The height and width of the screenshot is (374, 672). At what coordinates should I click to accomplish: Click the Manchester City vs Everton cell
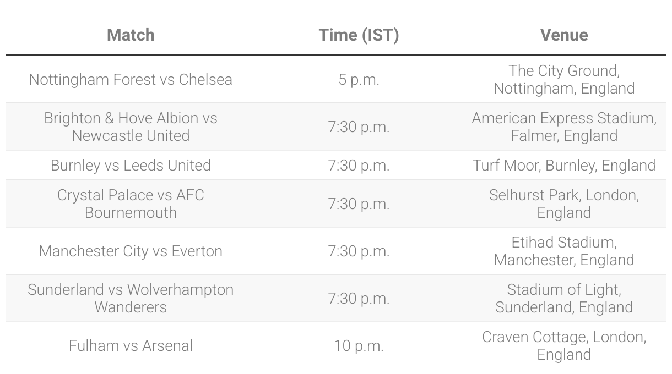pyautogui.click(x=131, y=251)
